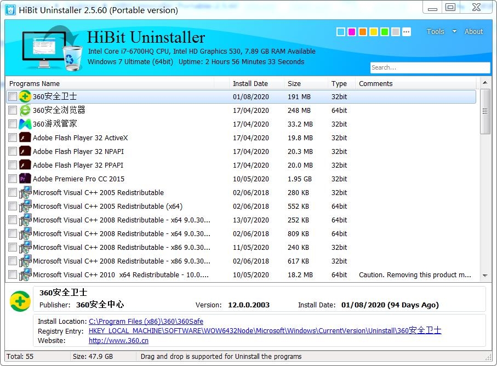Viewport: 497px width, 366px height.
Task: Select the 360安全卫士 program icon
Action: tap(25, 96)
